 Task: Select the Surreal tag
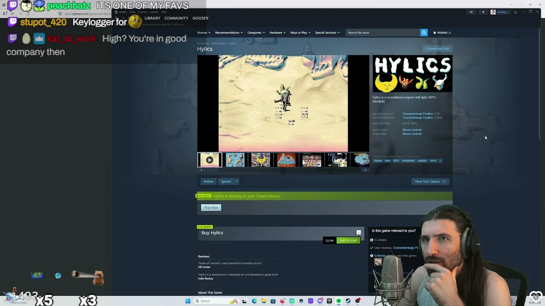tap(378, 161)
